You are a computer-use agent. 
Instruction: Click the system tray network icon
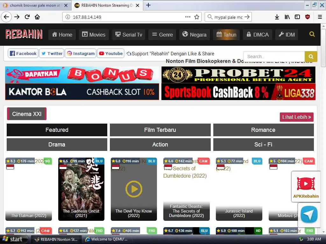(x=301, y=239)
